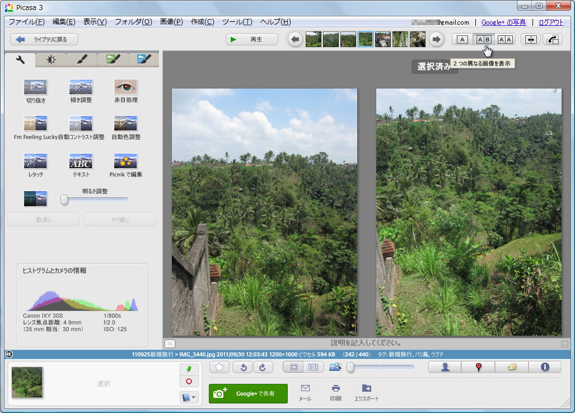
Task: Go to next photo arrow
Action: 436,39
